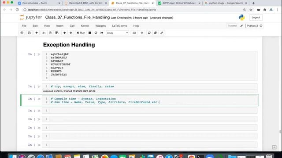Open the browser extensions puzzle icon
Viewport: 282px width, 158px height.
265,10
